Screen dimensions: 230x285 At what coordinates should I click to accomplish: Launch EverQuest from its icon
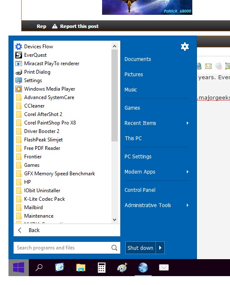click(19, 55)
